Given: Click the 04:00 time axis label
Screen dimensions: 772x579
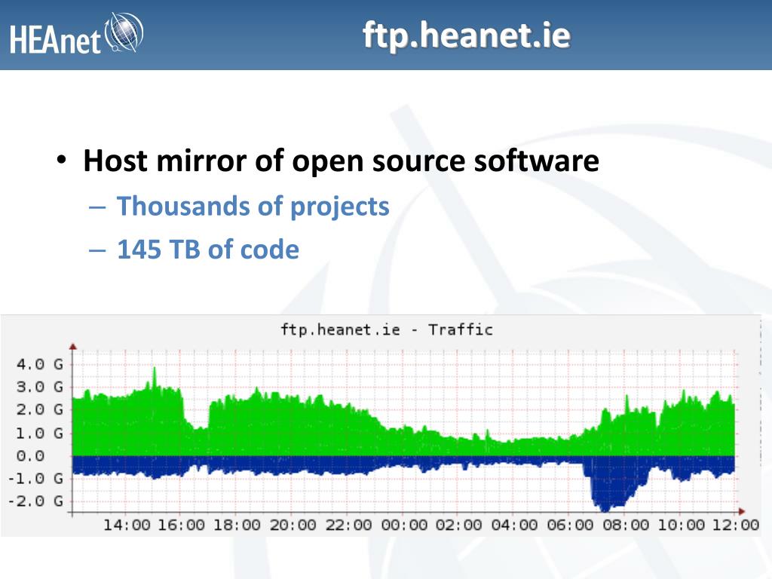Looking at the screenshot, I should (x=514, y=525).
